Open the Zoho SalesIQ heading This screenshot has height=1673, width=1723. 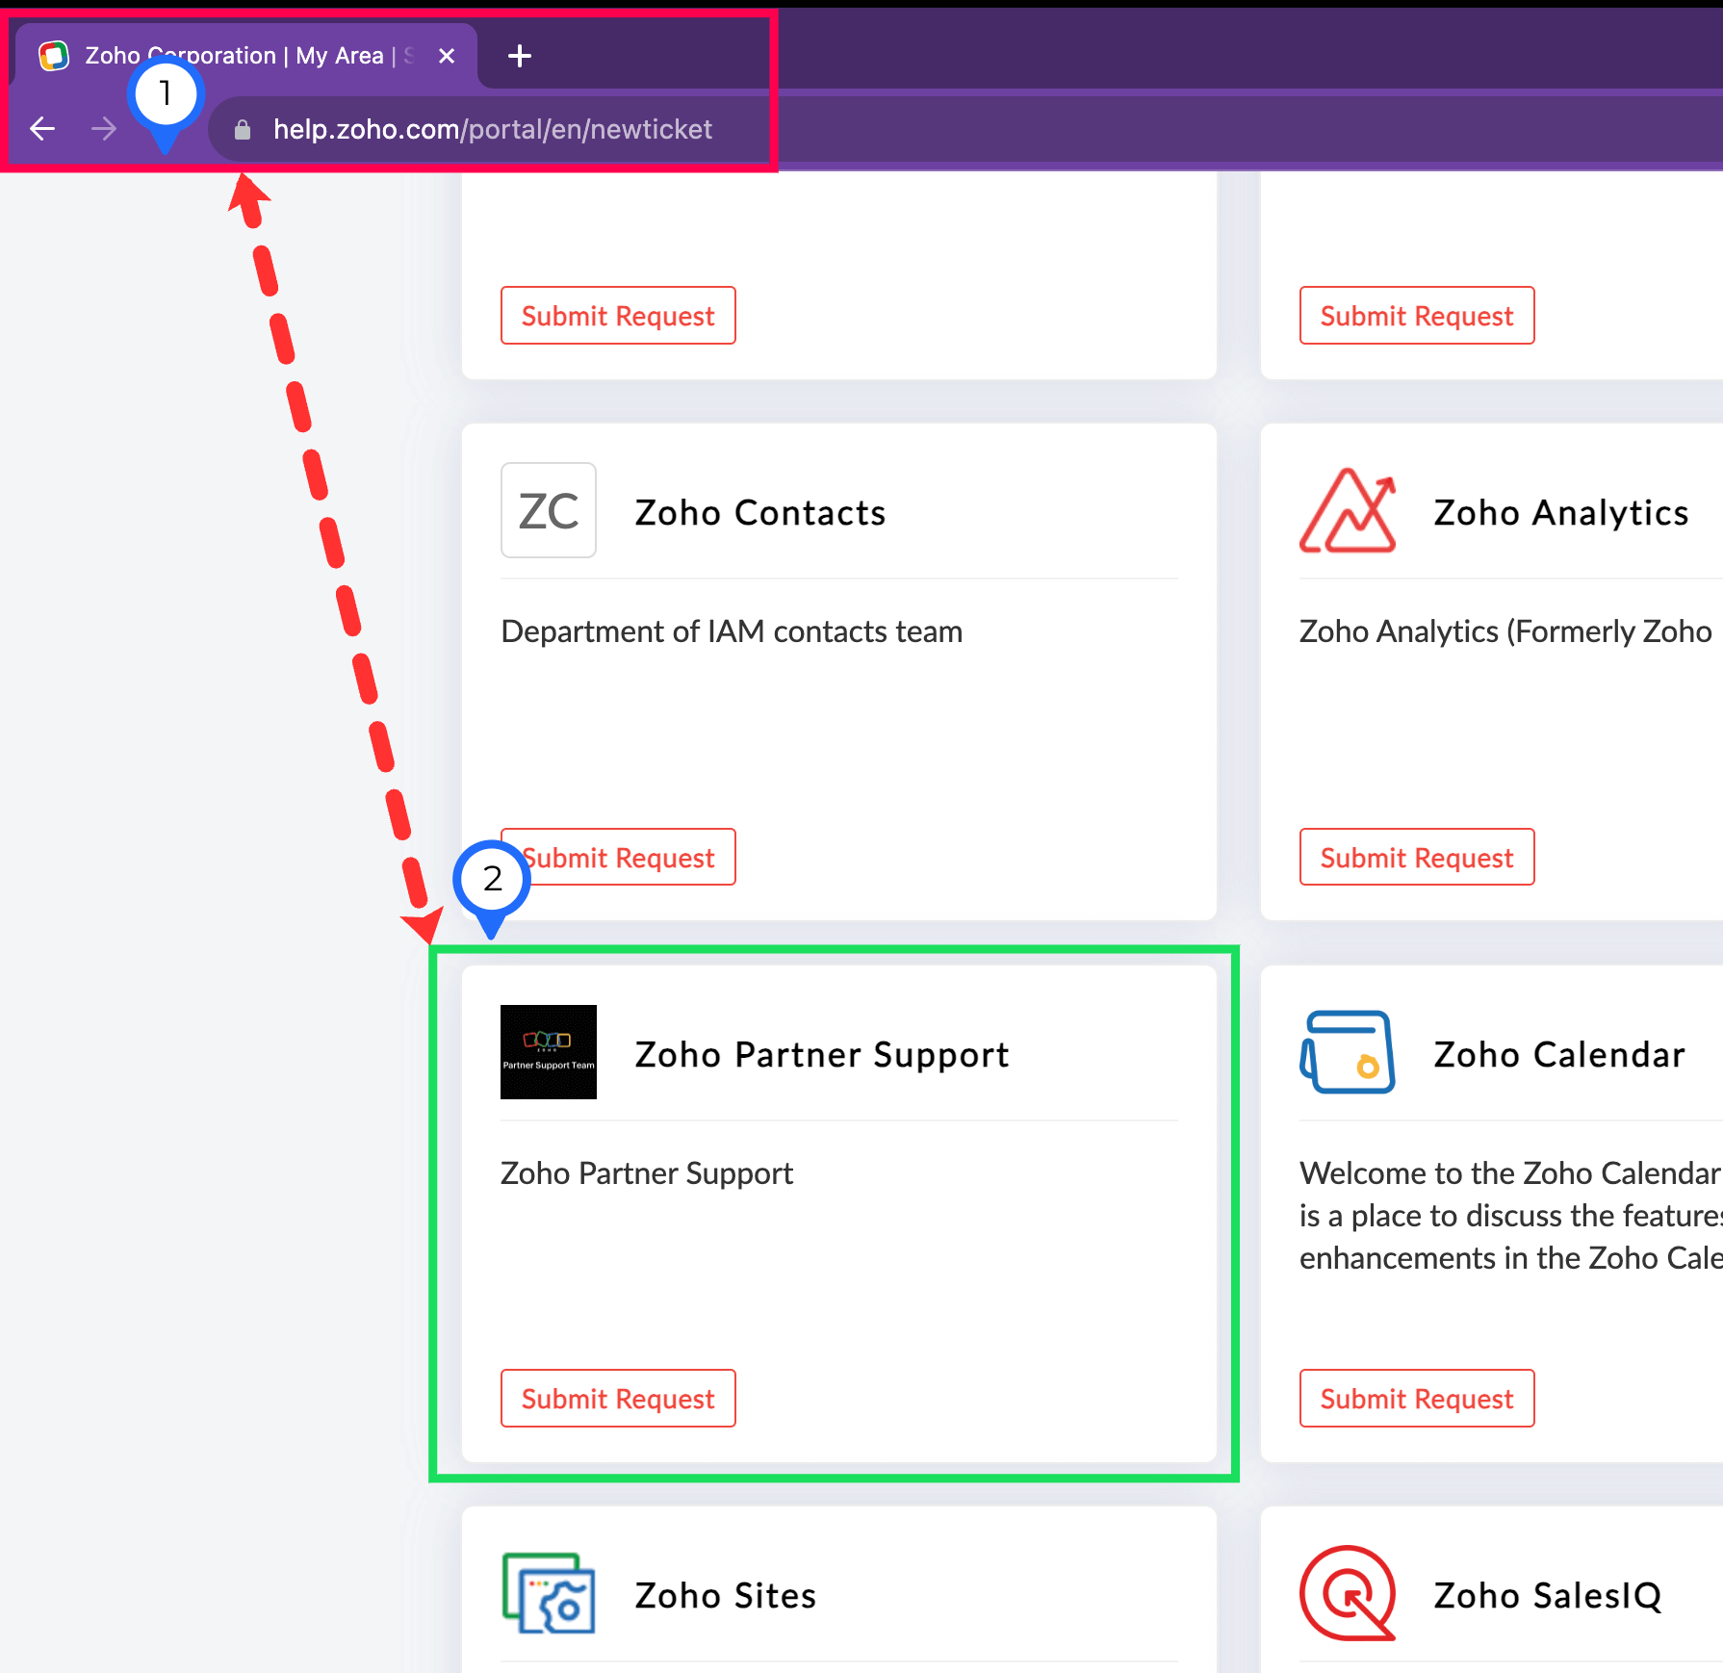(x=1548, y=1595)
